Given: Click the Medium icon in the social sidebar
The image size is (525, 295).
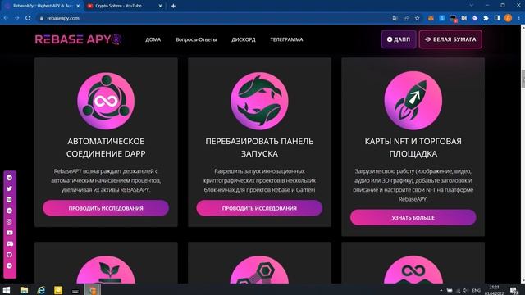Looking at the screenshot, I should click(x=9, y=200).
